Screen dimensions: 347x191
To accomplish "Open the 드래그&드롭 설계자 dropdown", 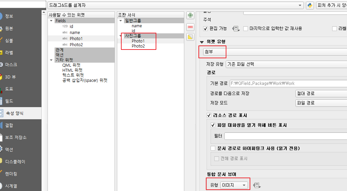I will click(x=176, y=5).
